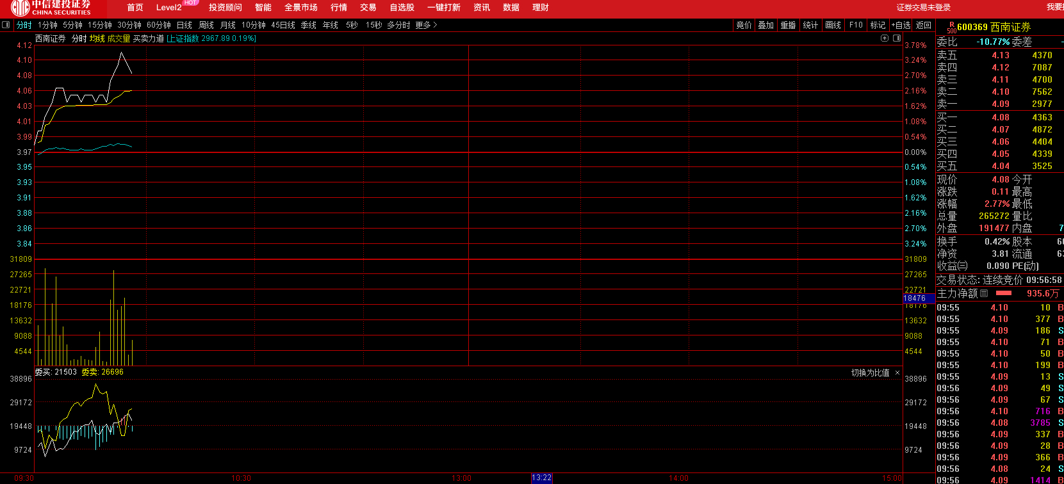Click the 600369 西南证券 stock title
Image resolution: width=1064 pixels, height=484 pixels.
[x=994, y=28]
